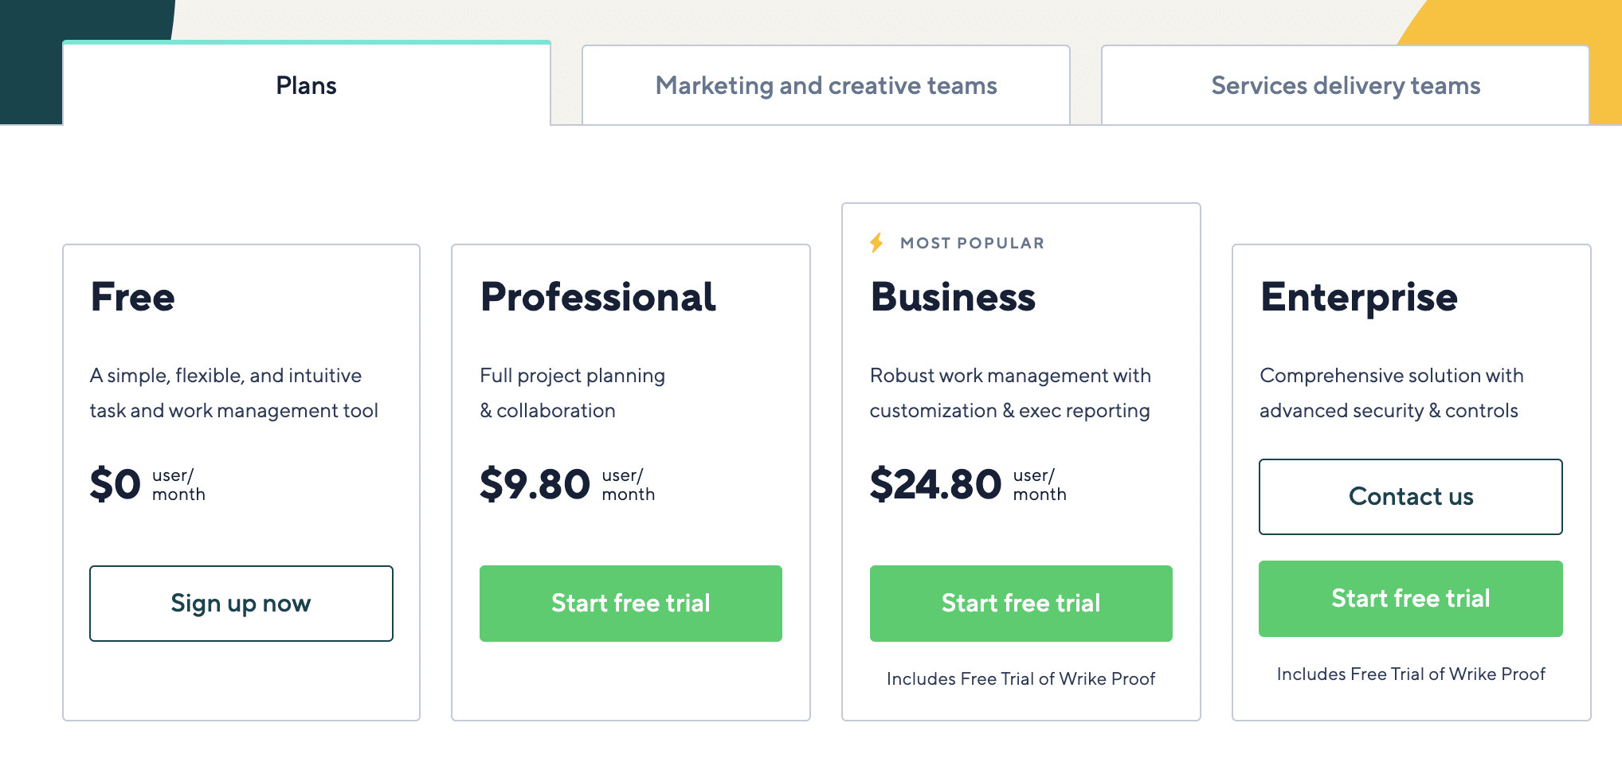Click the Most Popular label text
Viewport: 1622px width, 766px height.
(972, 243)
